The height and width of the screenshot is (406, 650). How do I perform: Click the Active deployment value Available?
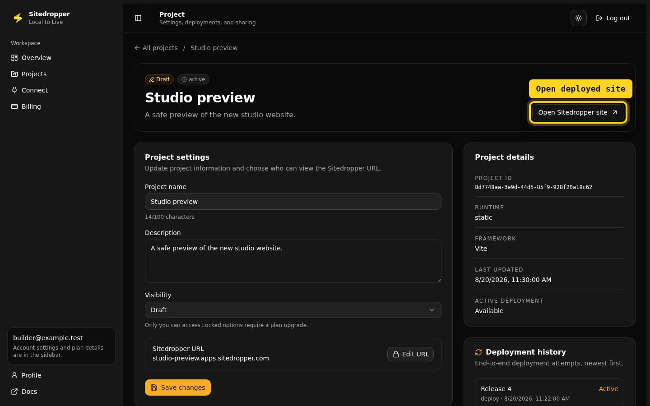[489, 311]
